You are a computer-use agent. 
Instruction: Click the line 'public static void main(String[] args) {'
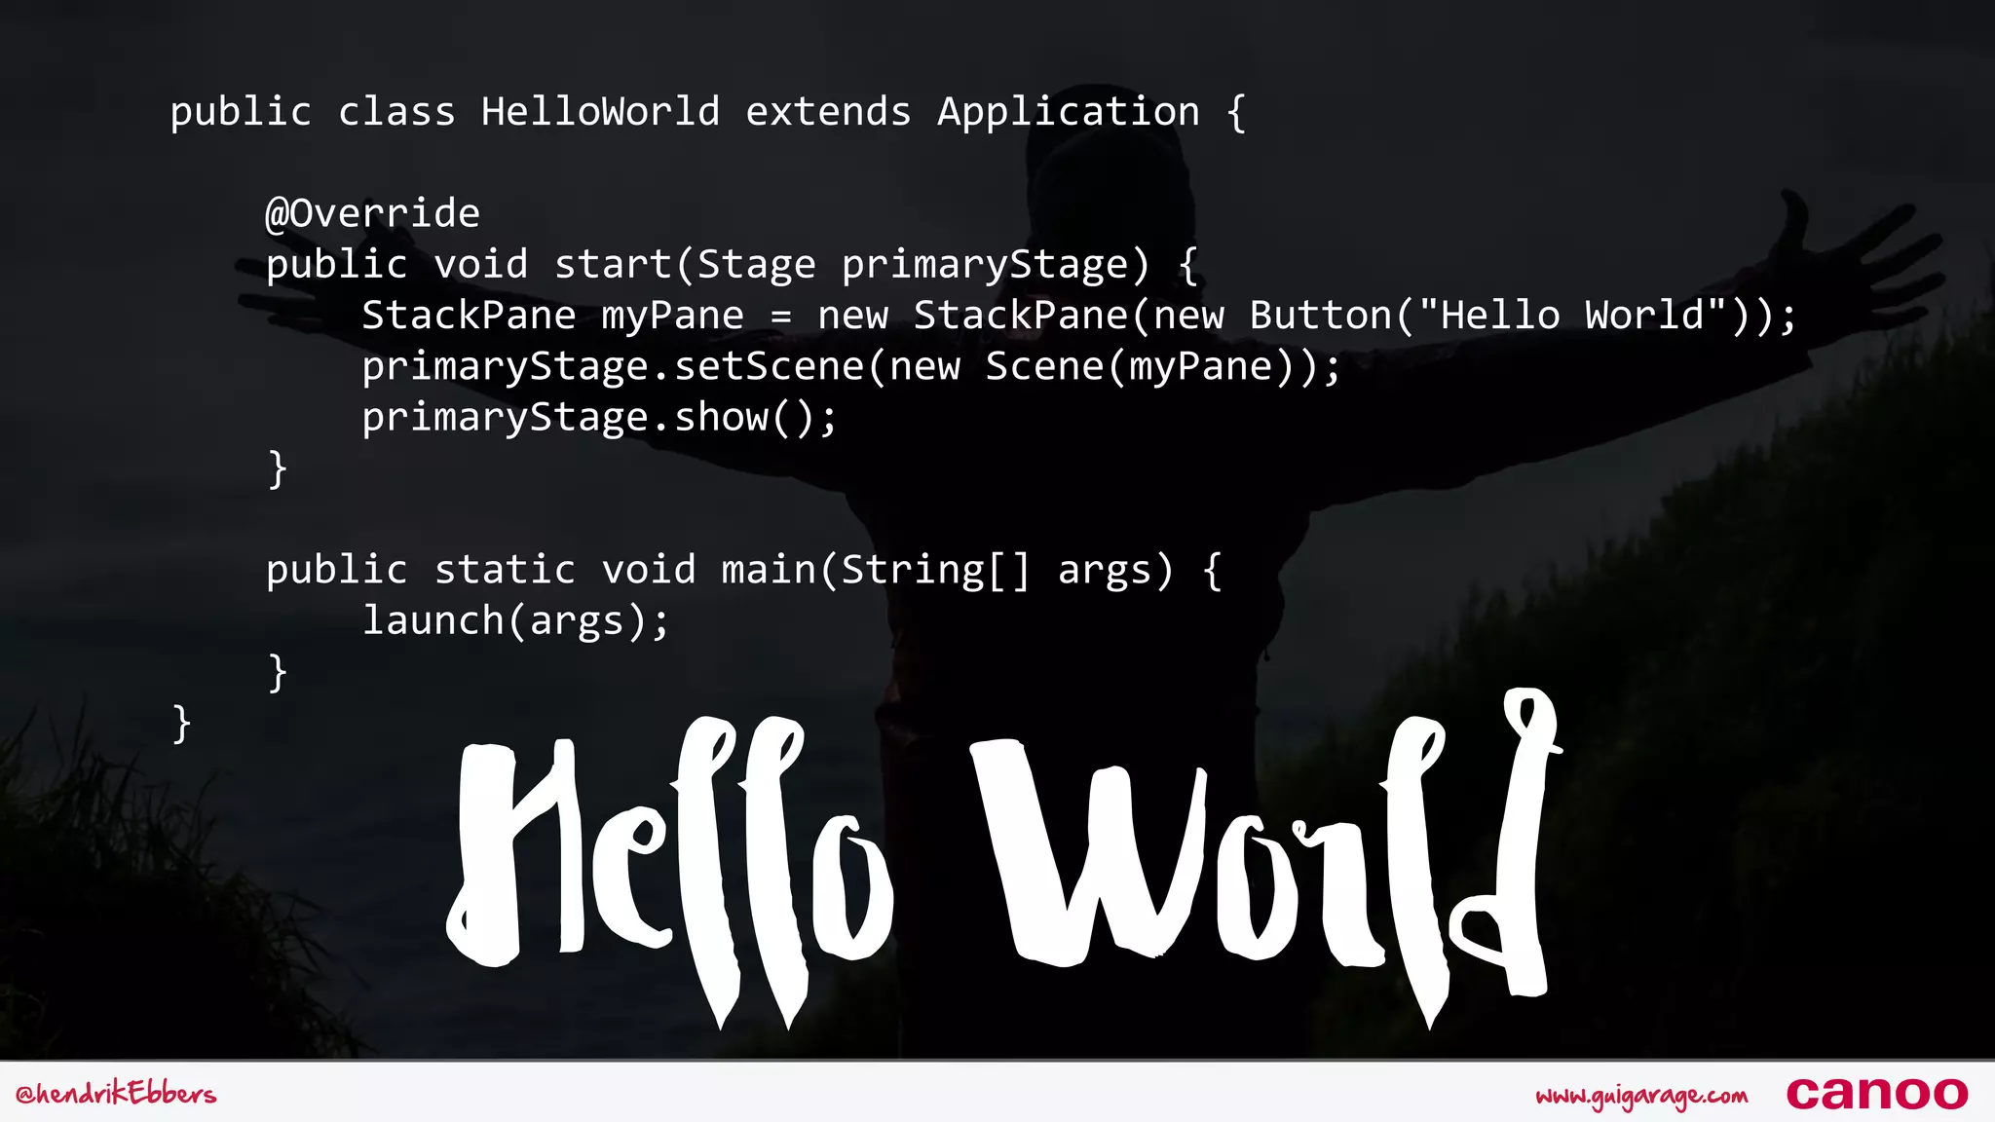744,570
